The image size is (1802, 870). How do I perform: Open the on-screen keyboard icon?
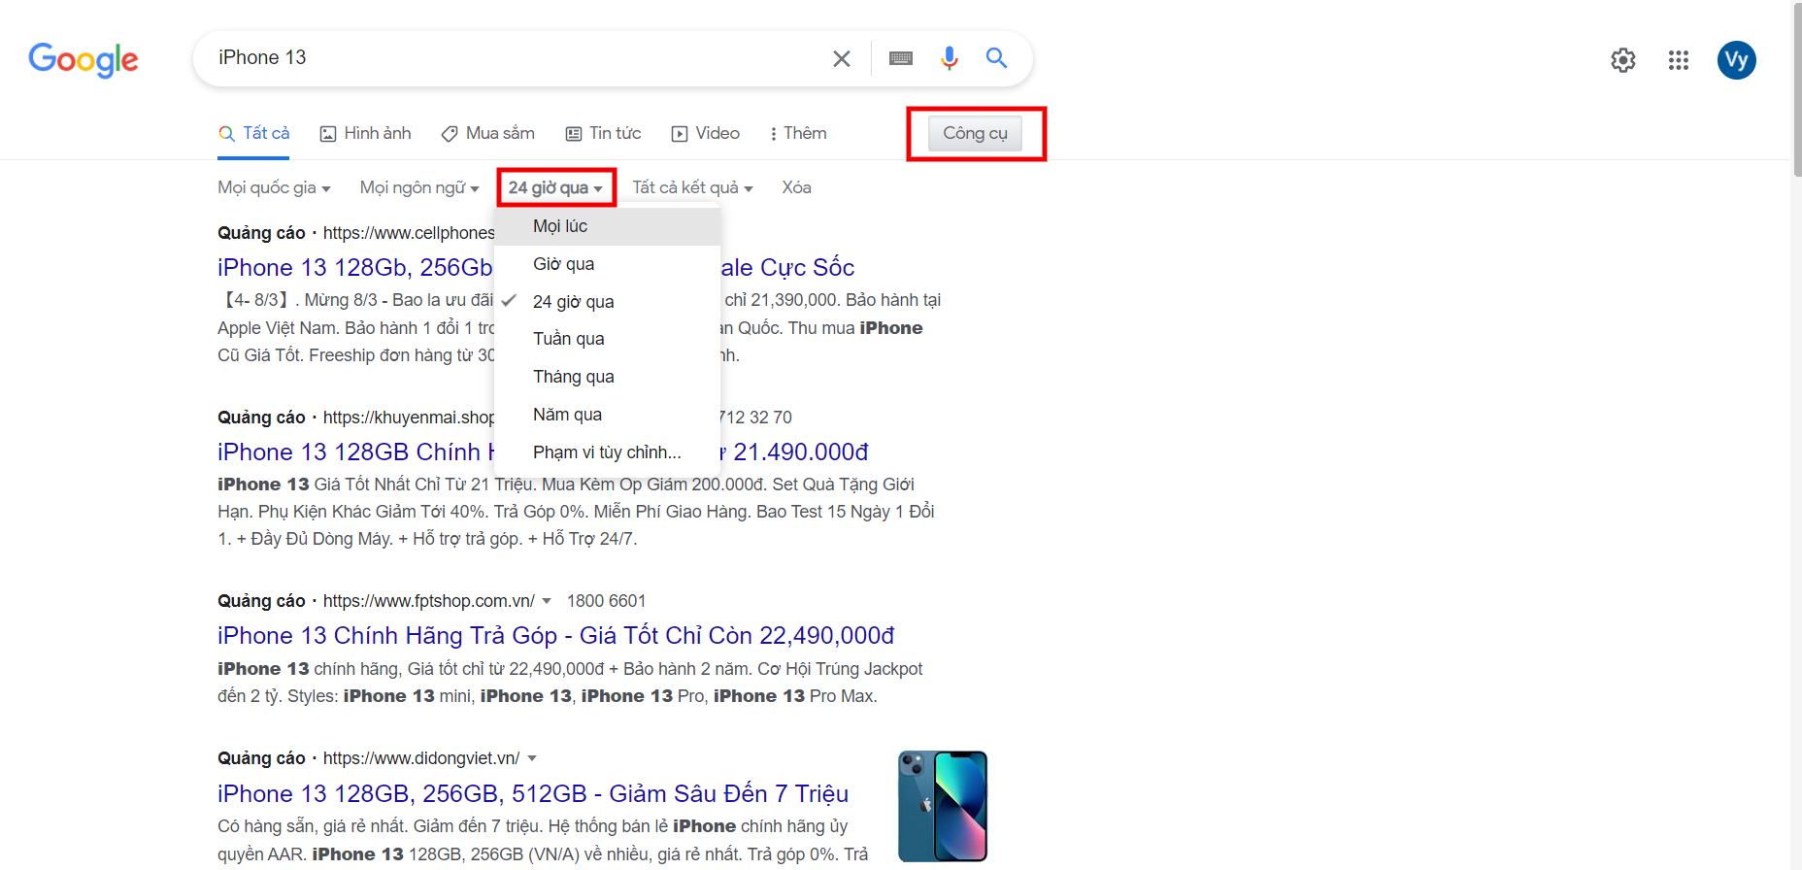pos(901,58)
